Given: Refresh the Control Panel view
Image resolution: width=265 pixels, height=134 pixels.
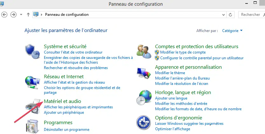Looking at the screenshot, I should (x=230, y=15).
